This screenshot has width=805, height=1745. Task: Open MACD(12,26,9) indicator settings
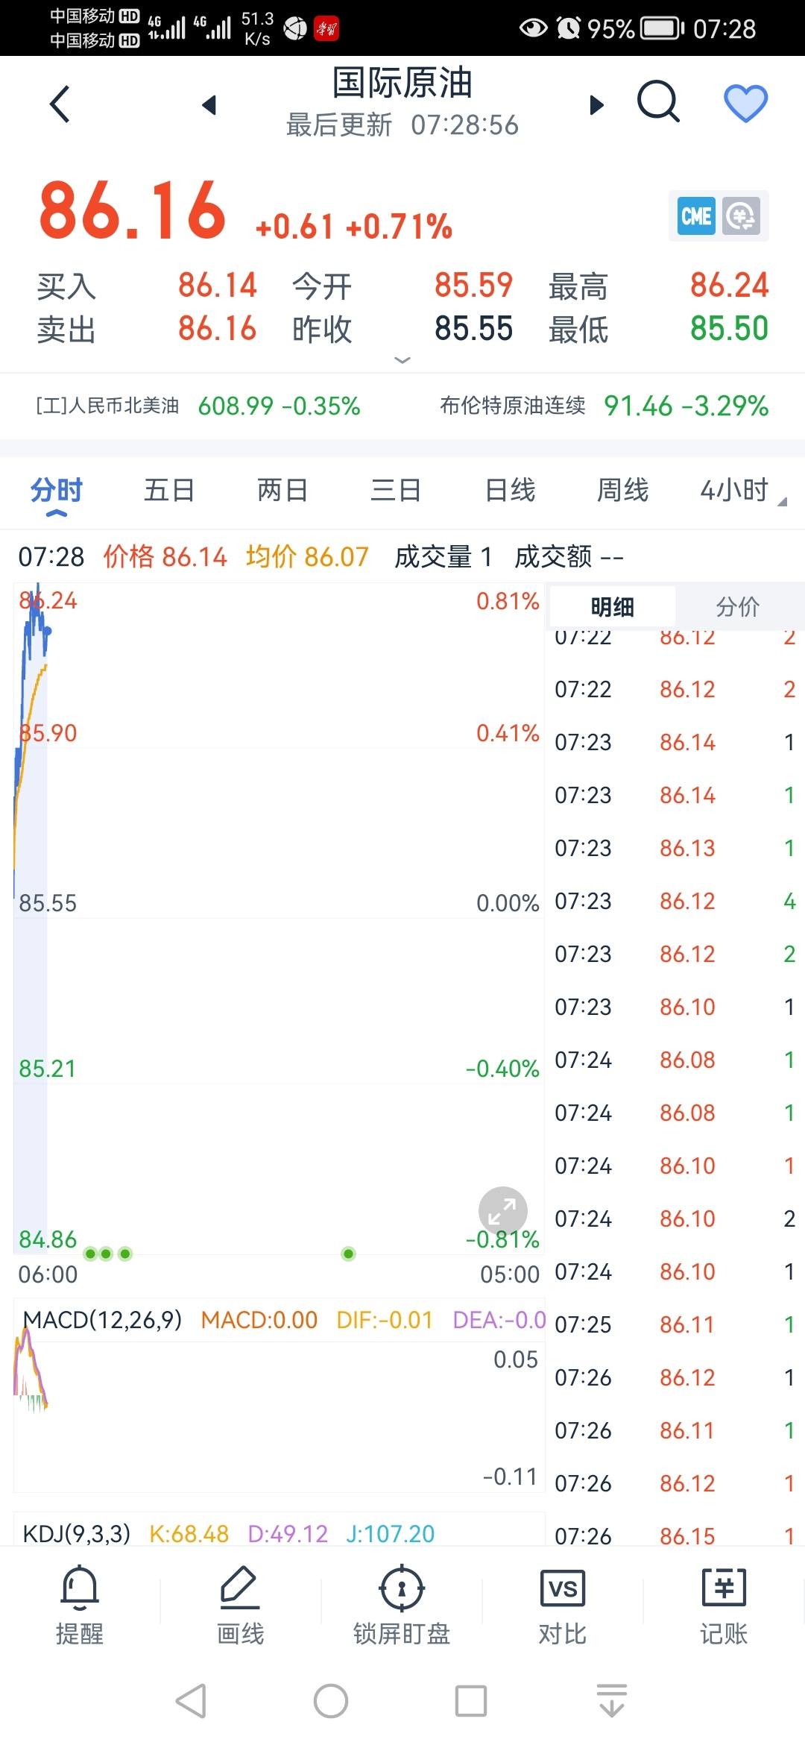coord(102,1320)
